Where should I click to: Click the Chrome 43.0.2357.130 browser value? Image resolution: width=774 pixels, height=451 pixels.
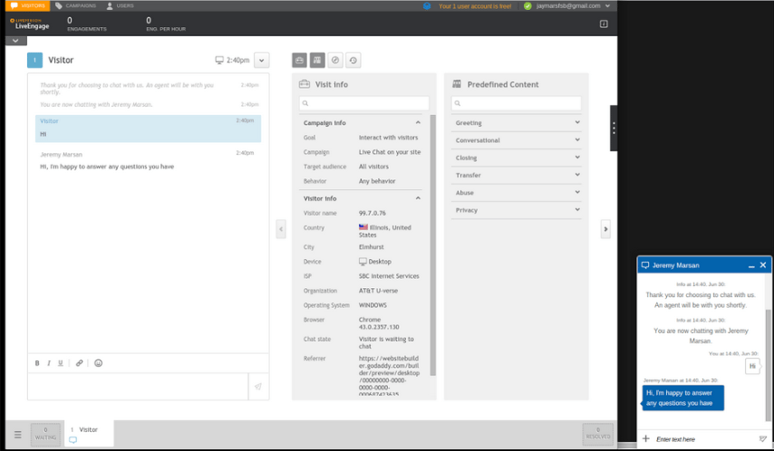pos(379,323)
